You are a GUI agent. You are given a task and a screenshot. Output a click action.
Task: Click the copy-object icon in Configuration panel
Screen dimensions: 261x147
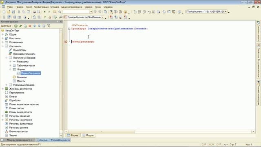click(25, 26)
